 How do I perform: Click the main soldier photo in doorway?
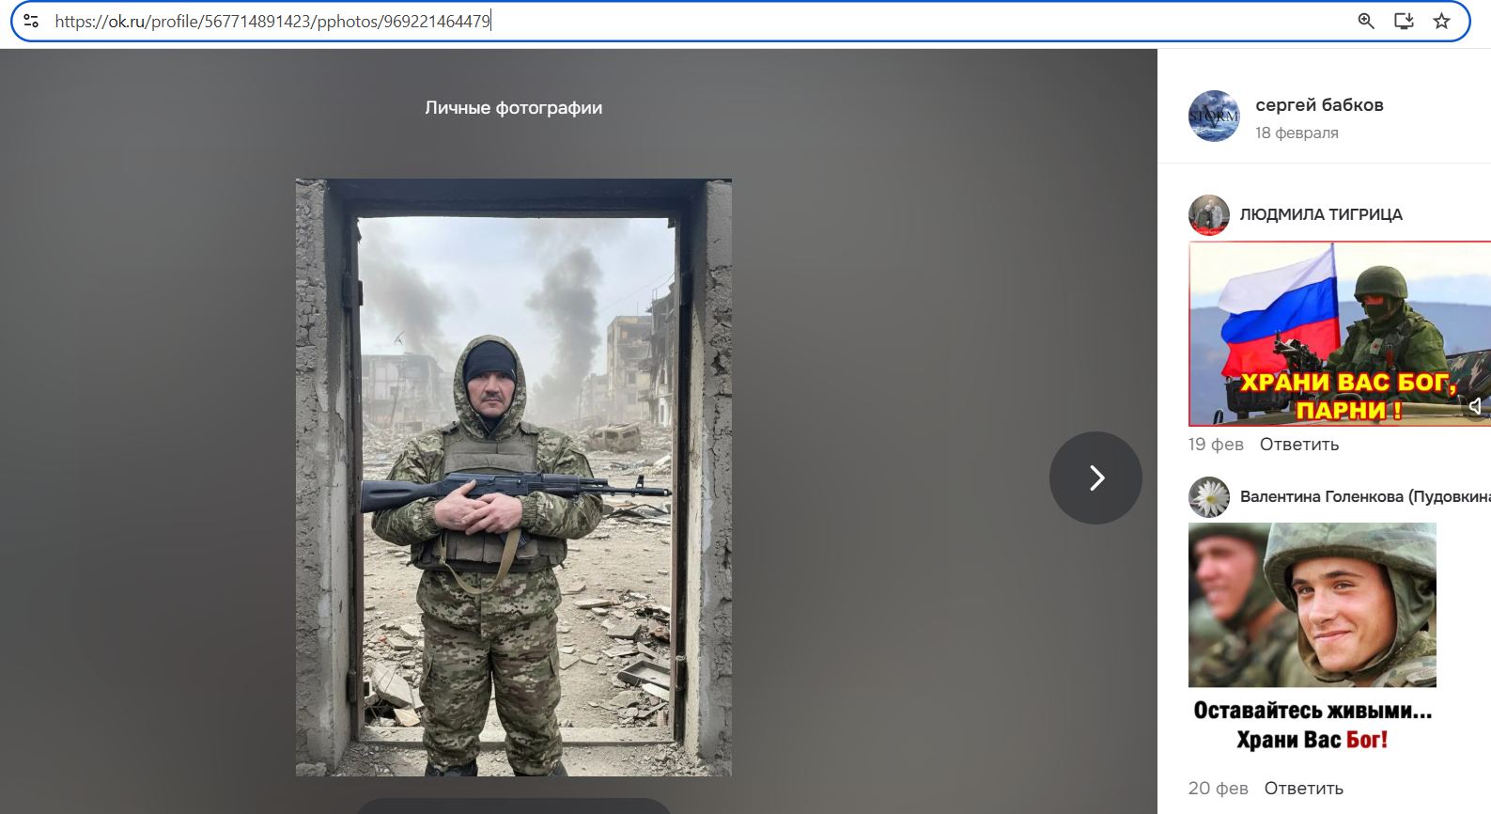[x=513, y=477]
